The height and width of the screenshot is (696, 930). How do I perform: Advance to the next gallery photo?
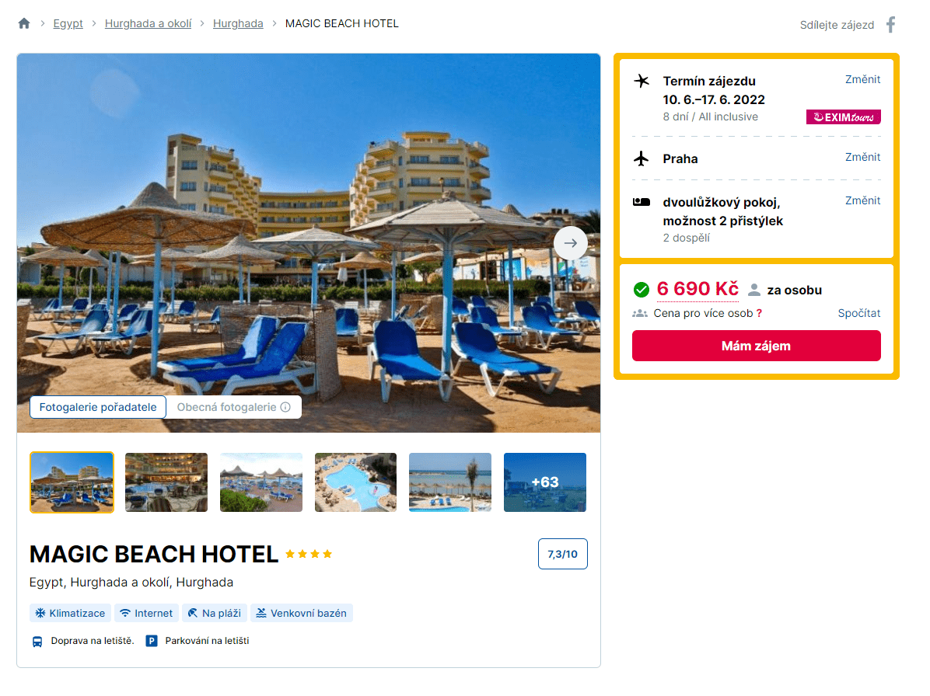click(571, 243)
